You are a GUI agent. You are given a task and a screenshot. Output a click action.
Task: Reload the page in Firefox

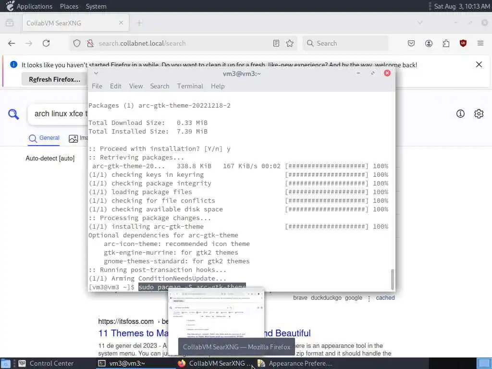[x=46, y=43]
